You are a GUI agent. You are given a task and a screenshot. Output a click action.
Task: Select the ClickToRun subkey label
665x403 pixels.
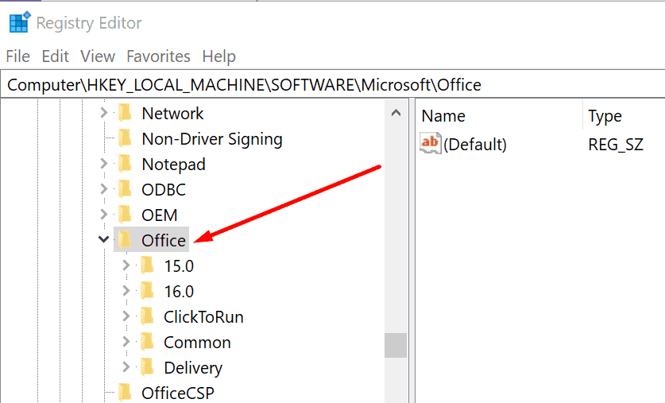tap(203, 317)
